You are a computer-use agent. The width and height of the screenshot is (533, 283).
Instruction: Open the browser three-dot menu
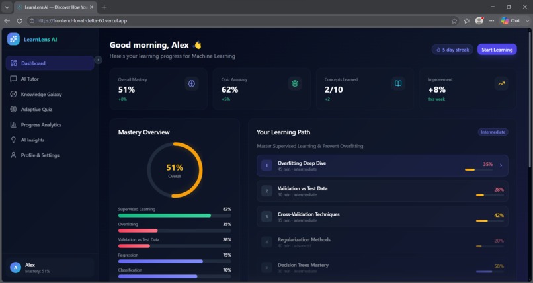pos(491,20)
